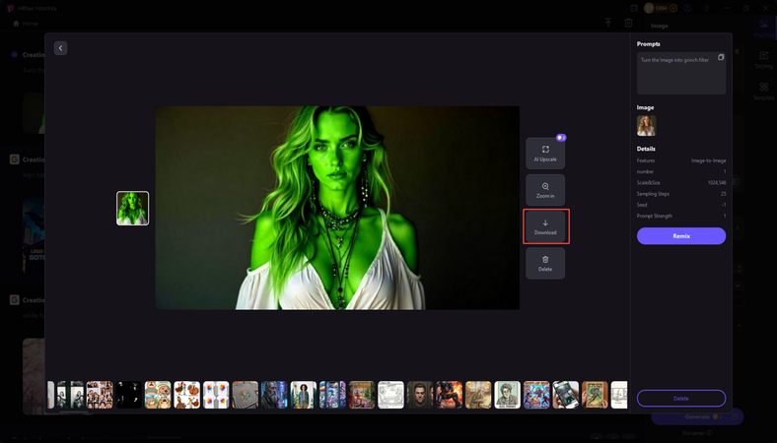Click the AI Upscale coin cost badge
Image resolution: width=777 pixels, height=443 pixels.
[561, 138]
